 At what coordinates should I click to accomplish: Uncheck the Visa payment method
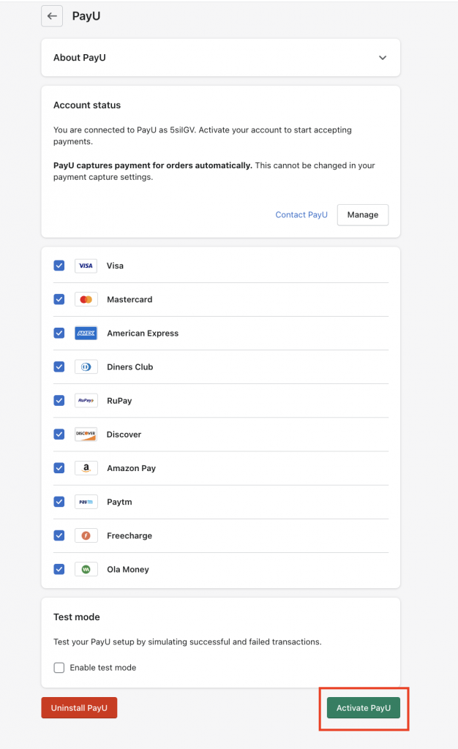[59, 266]
